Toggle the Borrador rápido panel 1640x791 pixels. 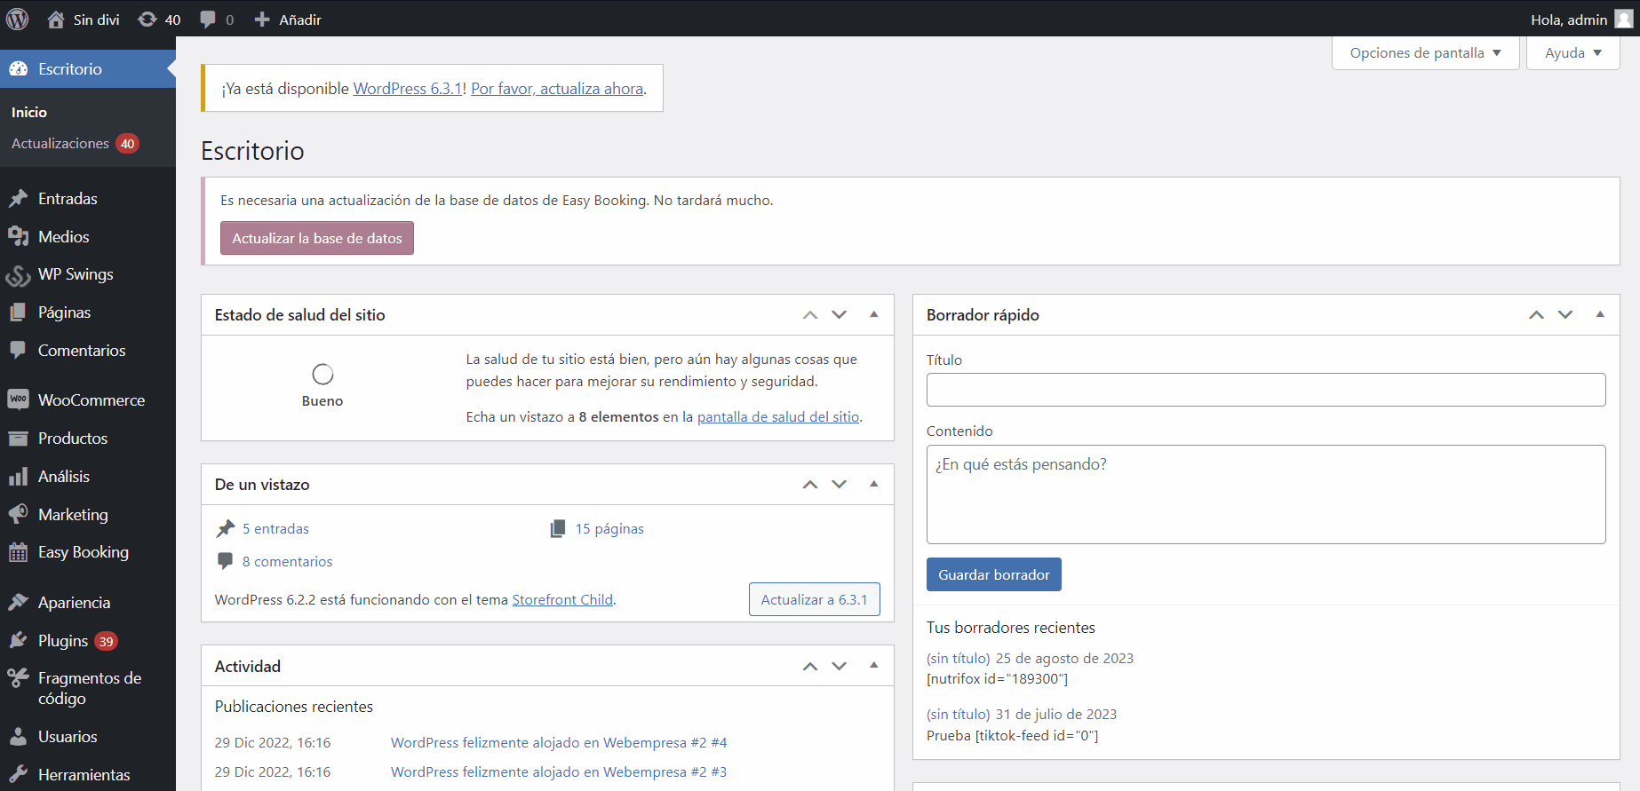click(1600, 314)
